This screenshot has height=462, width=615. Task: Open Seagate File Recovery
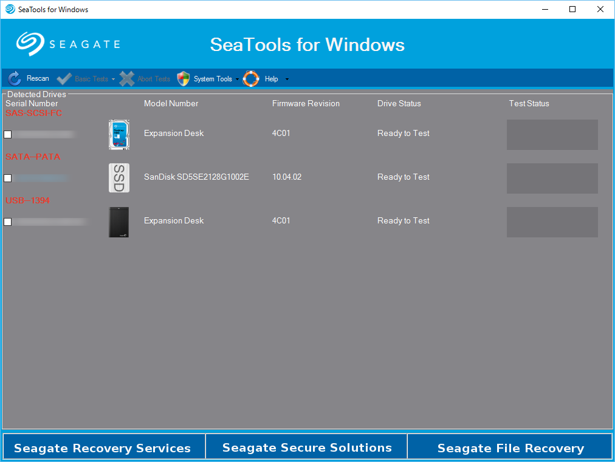click(x=510, y=448)
